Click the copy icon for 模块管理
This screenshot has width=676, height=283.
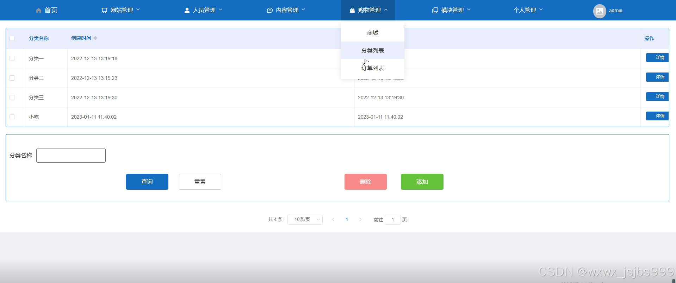pyautogui.click(x=435, y=11)
